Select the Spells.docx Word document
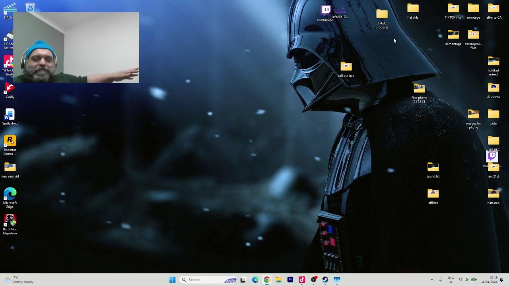Screen dimensions: 509x286 coord(10,117)
